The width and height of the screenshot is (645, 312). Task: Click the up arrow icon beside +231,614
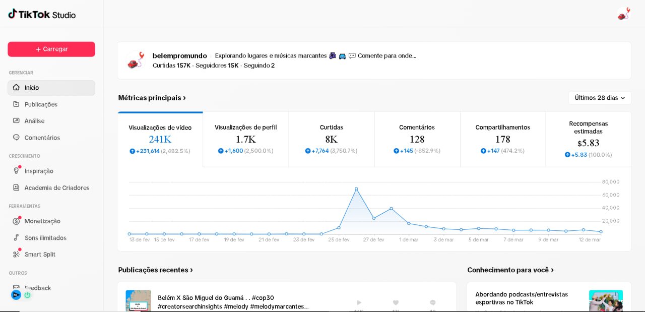tap(133, 151)
